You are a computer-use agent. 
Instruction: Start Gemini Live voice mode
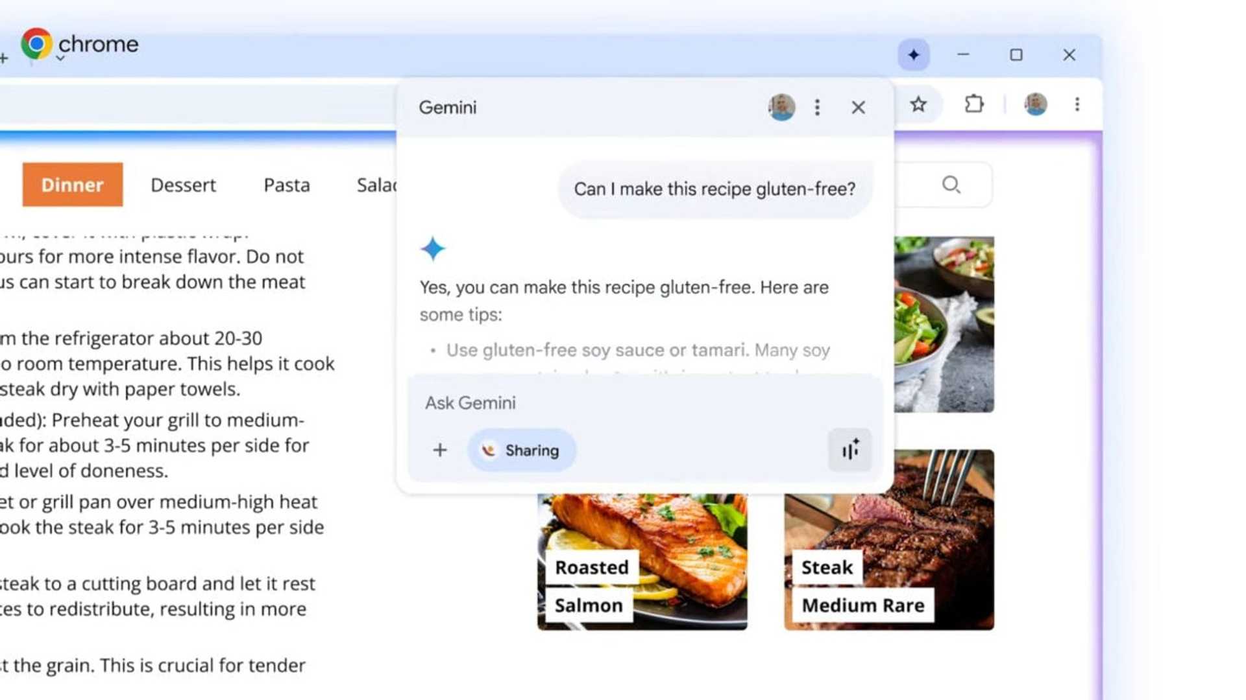[849, 450]
